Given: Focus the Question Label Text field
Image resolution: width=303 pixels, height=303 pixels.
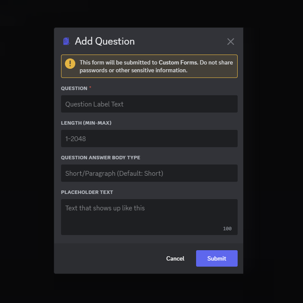Looking at the screenshot, I should pos(149,104).
